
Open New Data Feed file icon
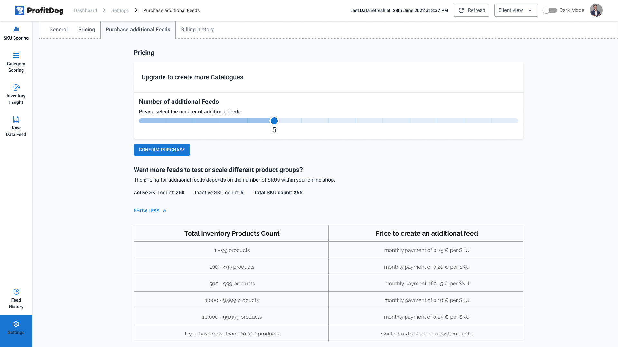coord(16,120)
